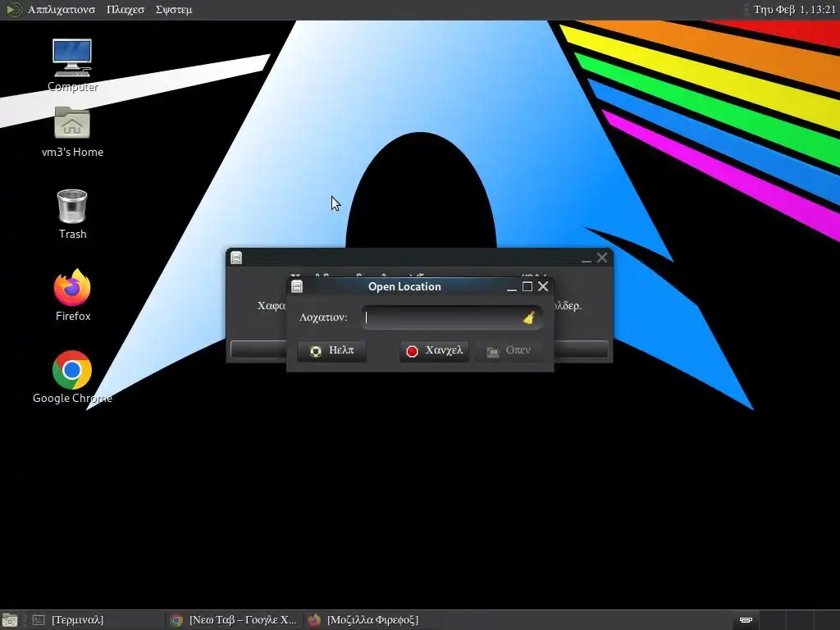
Task: Click the MATE logo in top panel
Action: click(14, 9)
